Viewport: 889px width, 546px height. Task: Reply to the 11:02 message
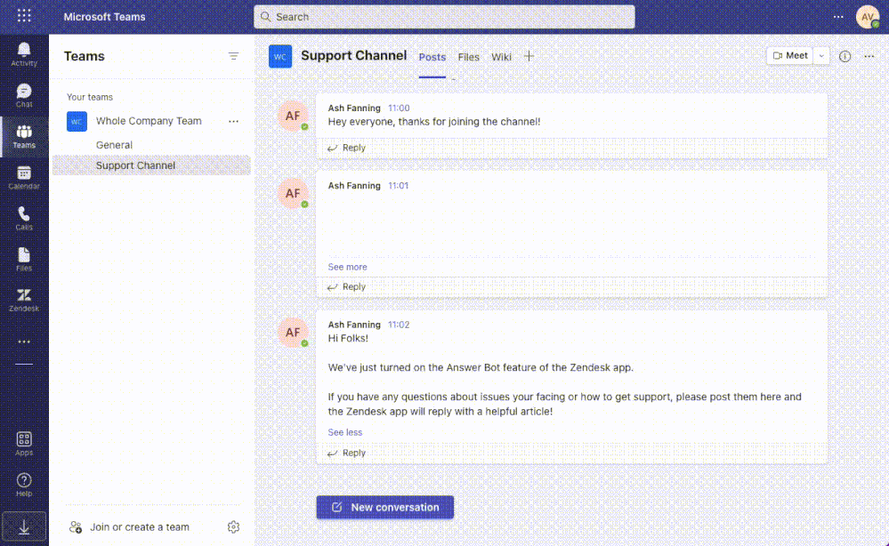tap(346, 454)
